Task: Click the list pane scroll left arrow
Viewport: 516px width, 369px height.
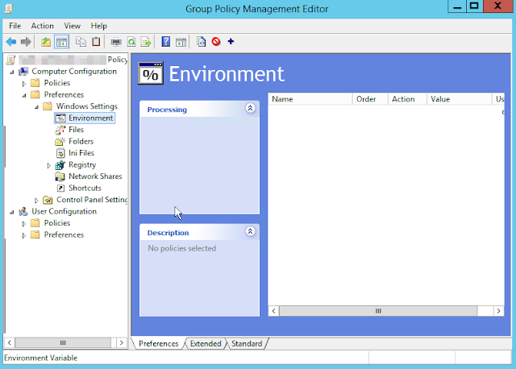Action: coord(274,311)
